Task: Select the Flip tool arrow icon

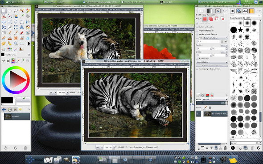Action: pos(28,22)
